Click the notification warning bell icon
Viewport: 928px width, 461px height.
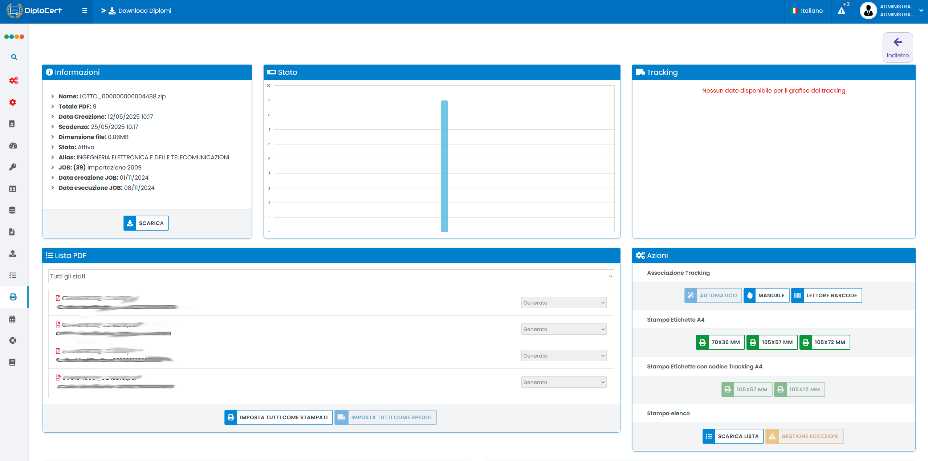(x=841, y=11)
